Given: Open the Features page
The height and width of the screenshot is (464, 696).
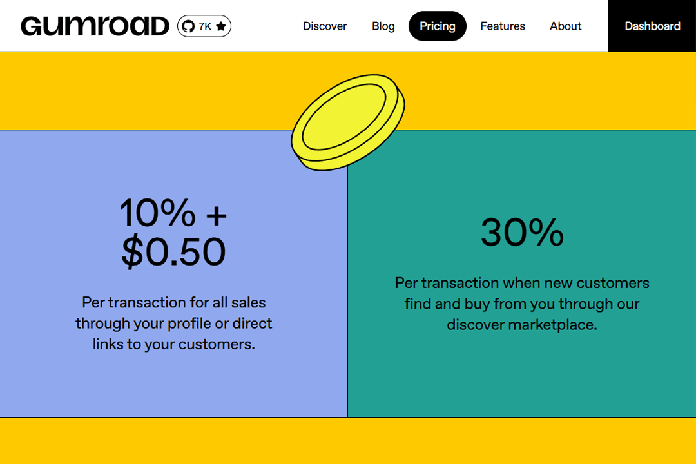Looking at the screenshot, I should (x=503, y=26).
